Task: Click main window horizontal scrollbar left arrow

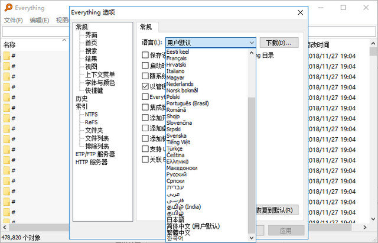Action: 5,227
